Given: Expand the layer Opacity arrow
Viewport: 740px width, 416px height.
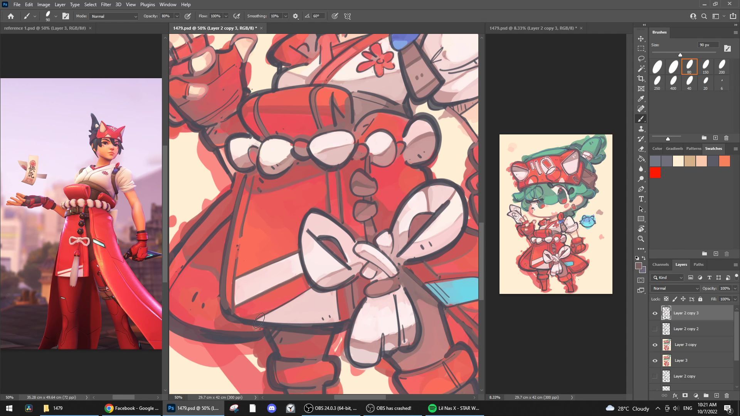Looking at the screenshot, I should click(735, 289).
